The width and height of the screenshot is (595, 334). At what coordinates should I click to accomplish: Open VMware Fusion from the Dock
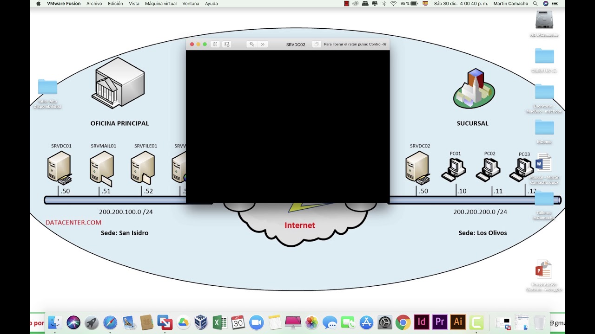coord(165,322)
